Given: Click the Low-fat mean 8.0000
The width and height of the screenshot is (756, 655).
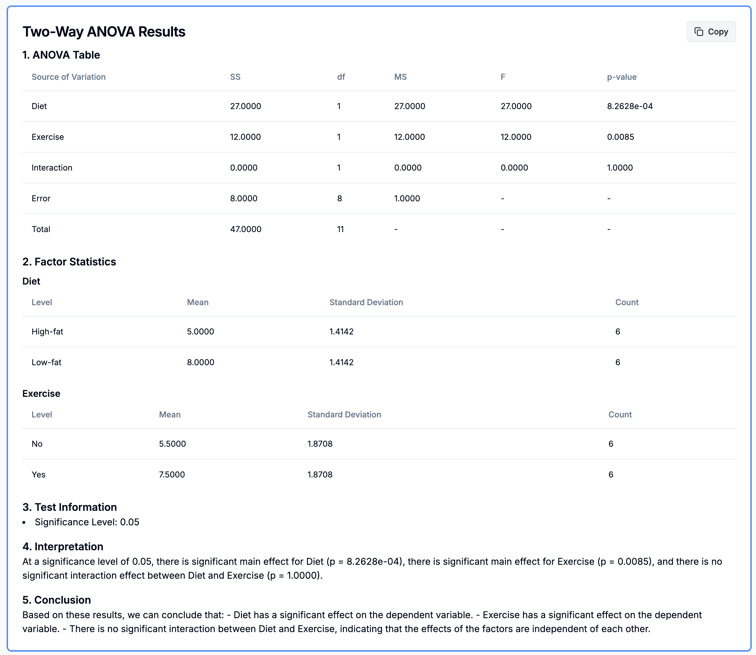Looking at the screenshot, I should (200, 362).
